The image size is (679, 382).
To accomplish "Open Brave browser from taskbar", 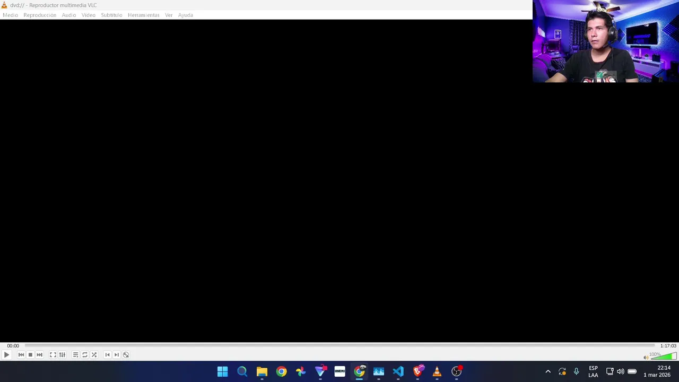I will tap(418, 371).
